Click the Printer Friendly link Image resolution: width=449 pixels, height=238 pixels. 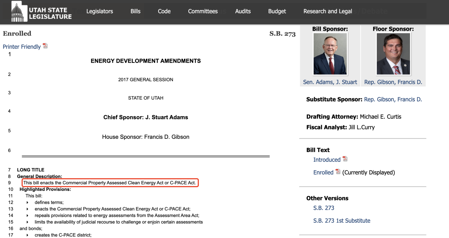(x=22, y=47)
